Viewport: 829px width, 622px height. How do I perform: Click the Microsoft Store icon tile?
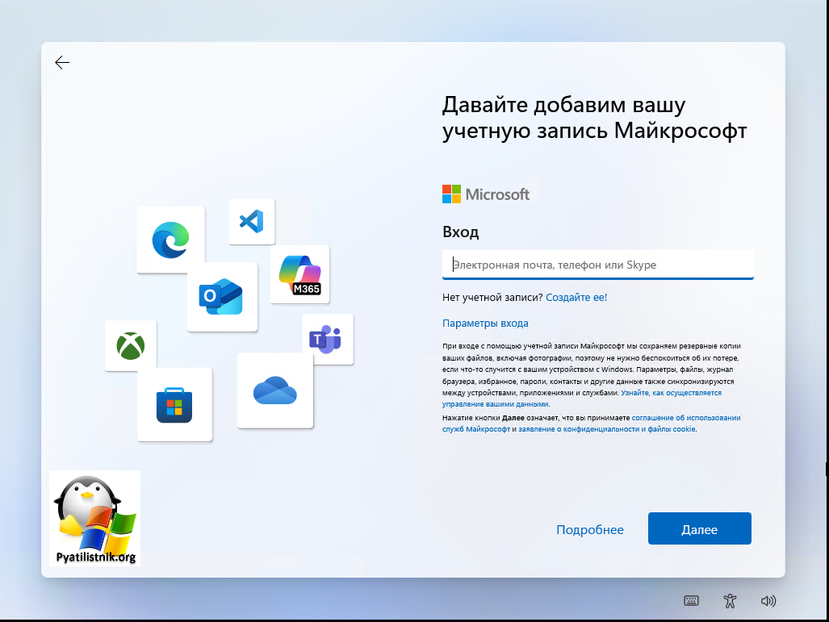174,404
